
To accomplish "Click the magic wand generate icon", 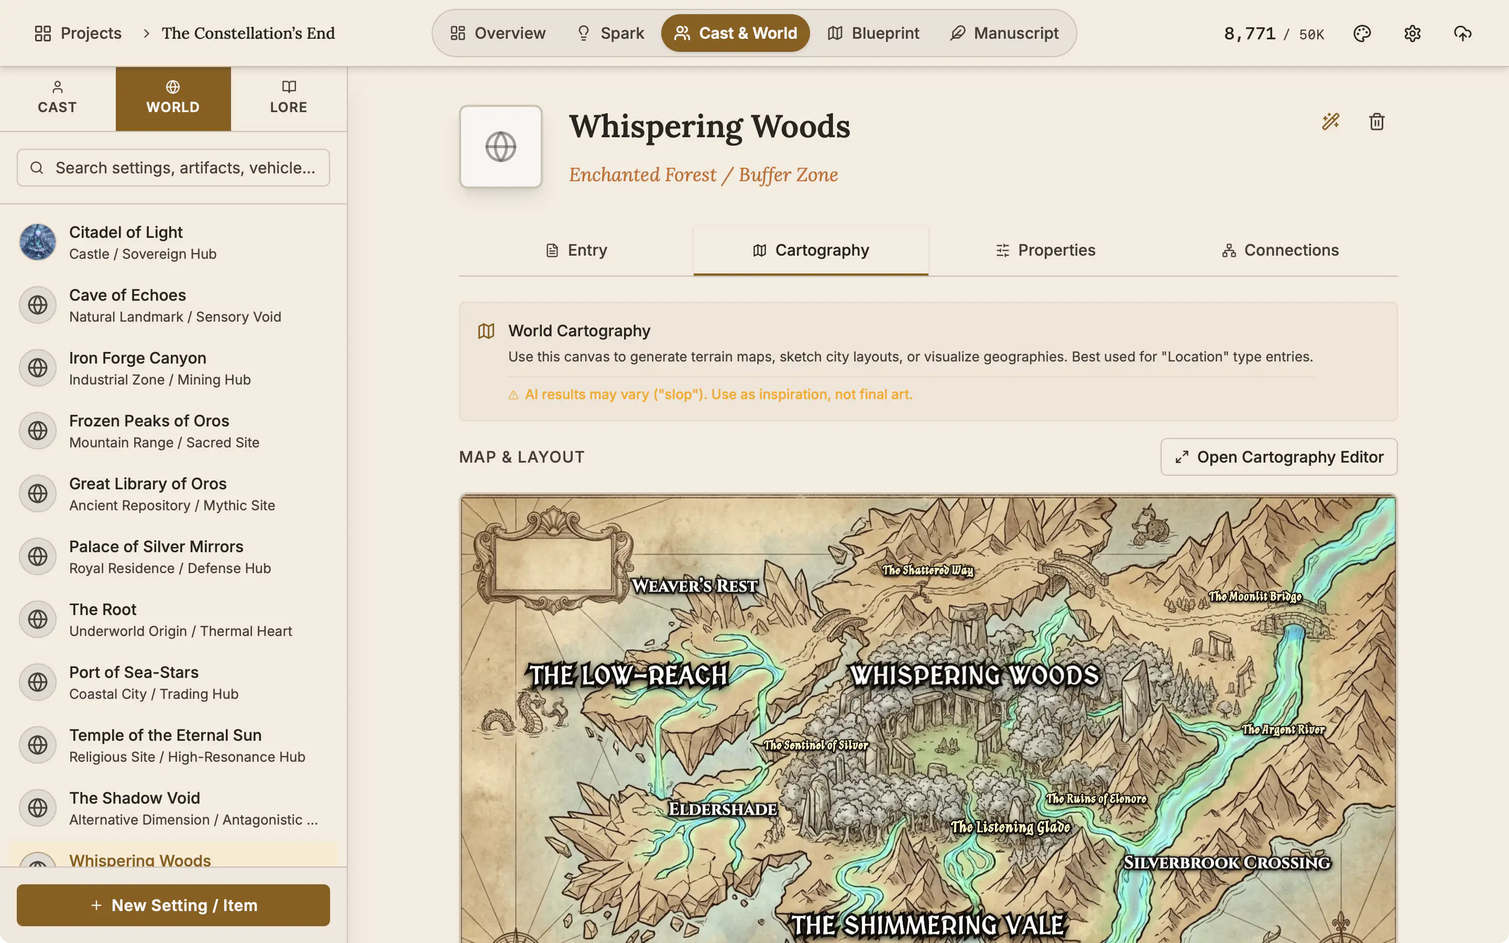I will [1331, 121].
